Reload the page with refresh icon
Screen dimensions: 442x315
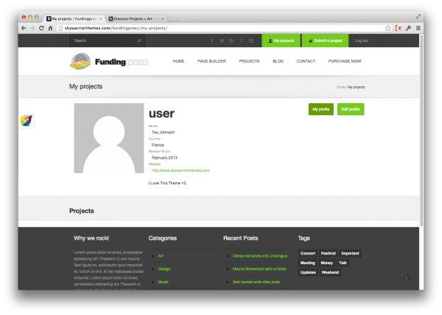41,28
